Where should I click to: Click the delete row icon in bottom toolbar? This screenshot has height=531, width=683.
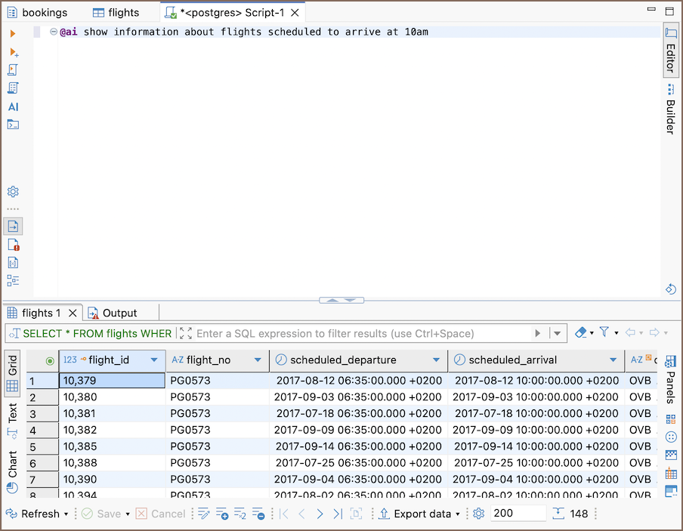(258, 514)
